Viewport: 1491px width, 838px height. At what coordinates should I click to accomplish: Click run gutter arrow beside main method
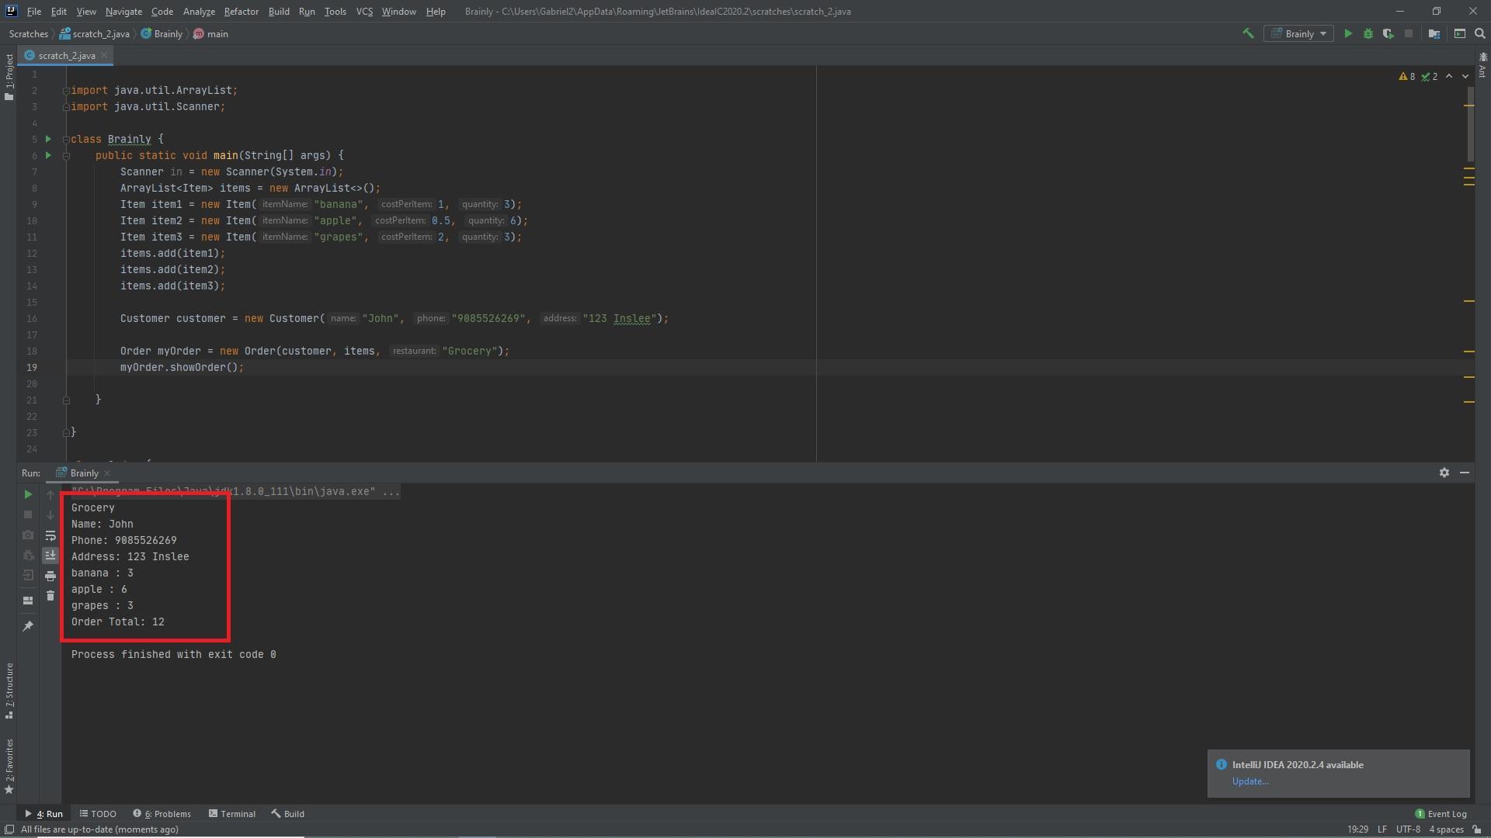[48, 155]
